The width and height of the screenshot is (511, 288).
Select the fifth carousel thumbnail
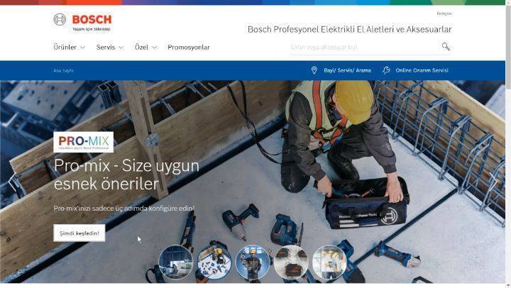point(329,262)
